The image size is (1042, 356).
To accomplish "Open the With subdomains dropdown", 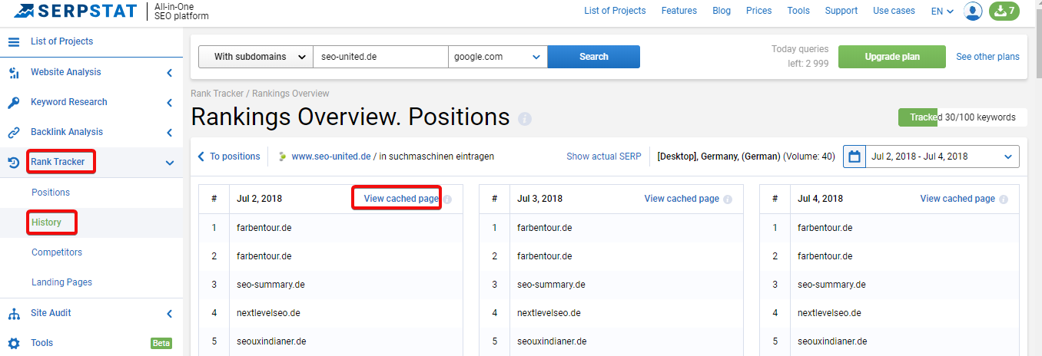I will pos(256,57).
